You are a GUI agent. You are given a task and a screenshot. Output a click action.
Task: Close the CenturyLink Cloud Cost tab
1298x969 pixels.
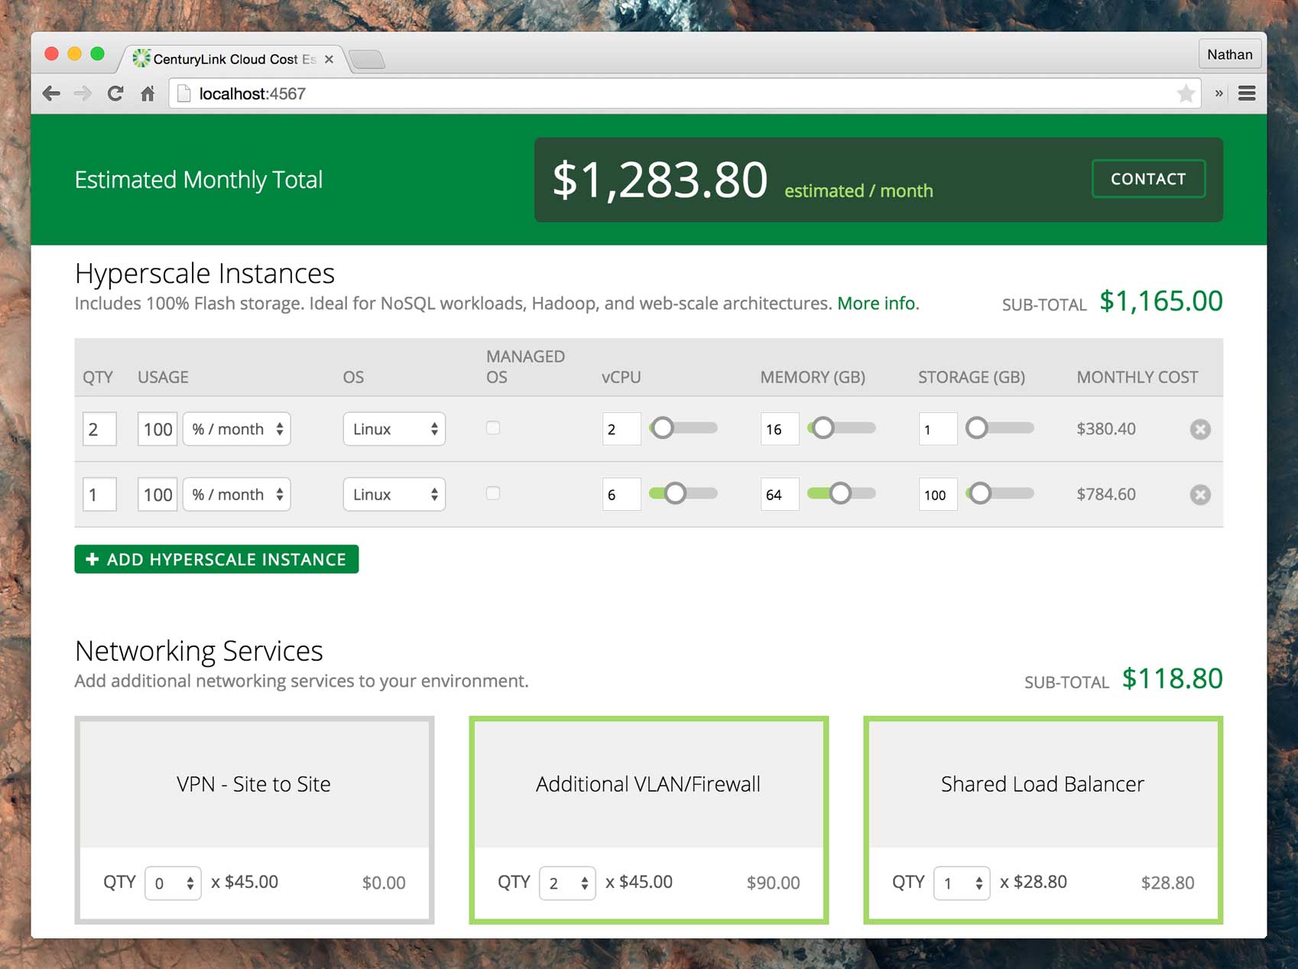click(x=329, y=60)
